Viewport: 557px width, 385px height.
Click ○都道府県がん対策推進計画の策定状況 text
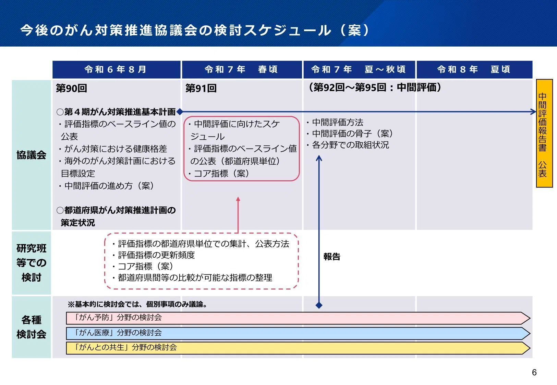tap(116, 216)
